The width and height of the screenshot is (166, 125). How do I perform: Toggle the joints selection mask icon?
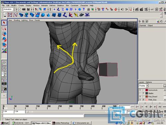coord(58,9)
